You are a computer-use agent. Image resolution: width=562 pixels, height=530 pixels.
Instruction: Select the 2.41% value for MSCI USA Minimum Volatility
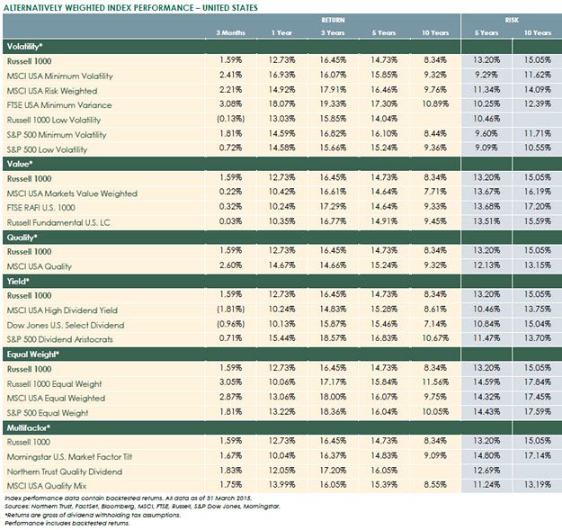[230, 75]
